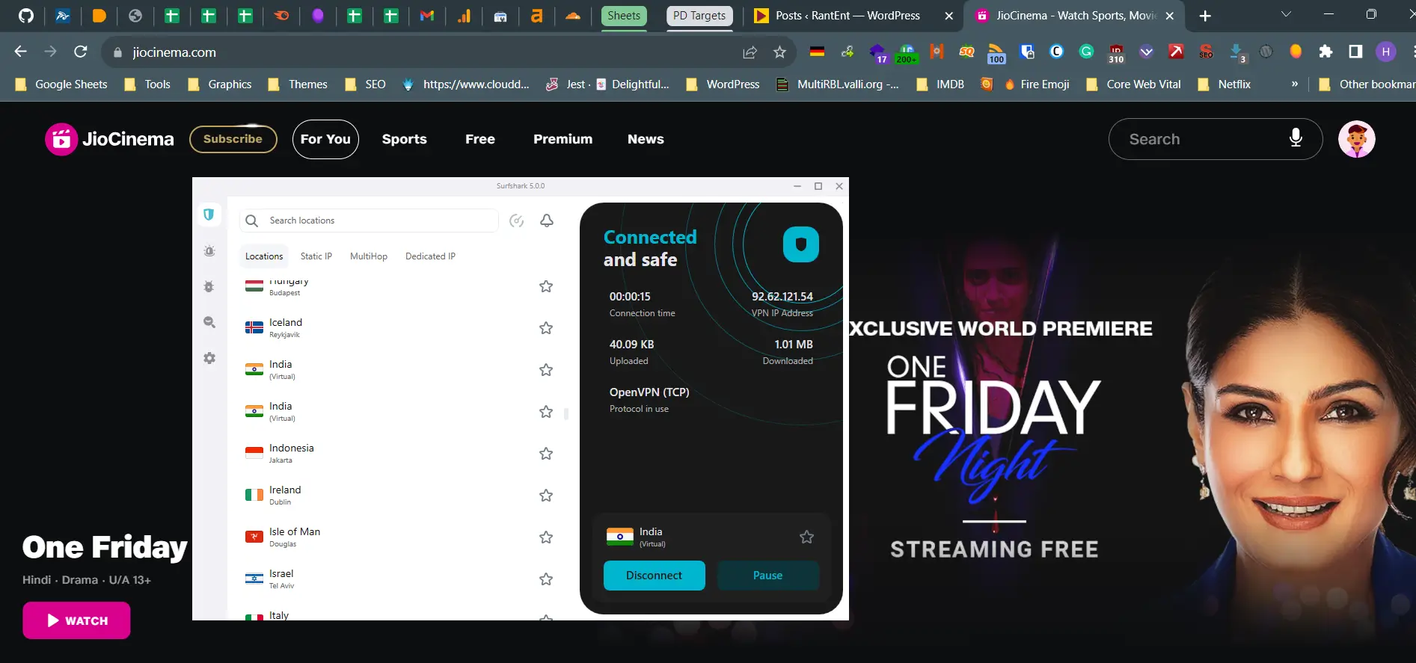Click the JioCinema Subscribe button
This screenshot has width=1416, height=663.
[x=233, y=139]
